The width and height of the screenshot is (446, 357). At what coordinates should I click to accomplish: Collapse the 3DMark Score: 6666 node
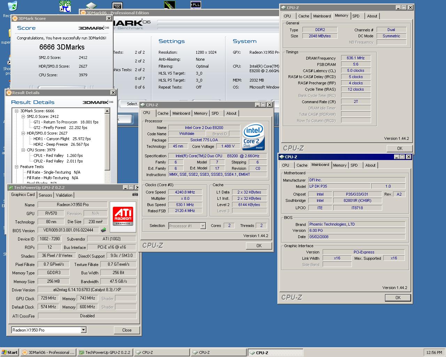click(16, 111)
